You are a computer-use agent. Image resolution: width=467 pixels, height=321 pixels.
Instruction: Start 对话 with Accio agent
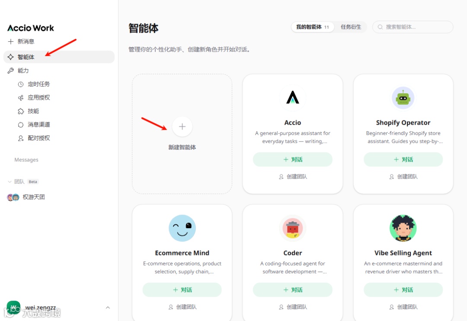[x=293, y=160]
